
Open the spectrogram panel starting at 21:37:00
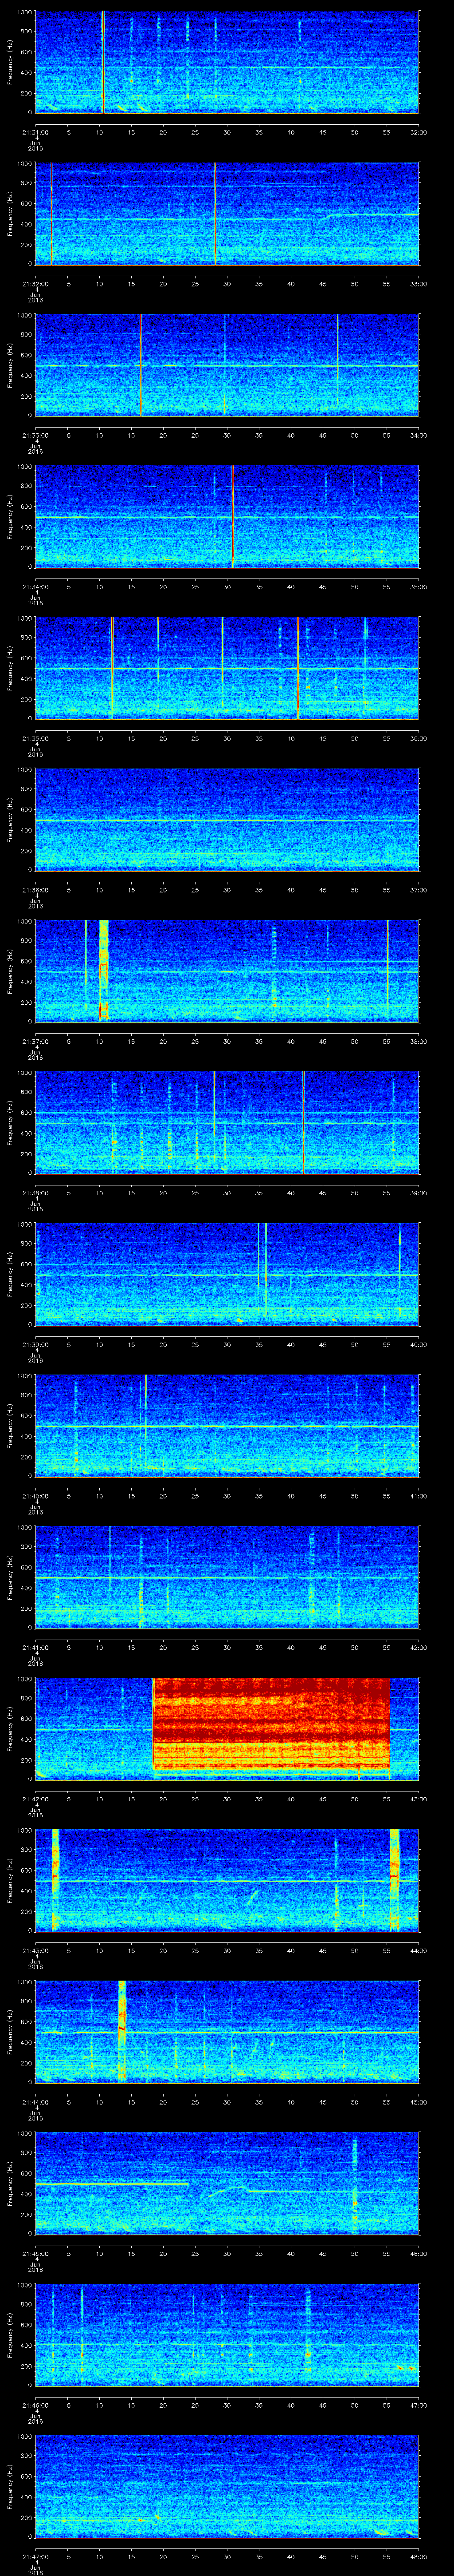227,970
